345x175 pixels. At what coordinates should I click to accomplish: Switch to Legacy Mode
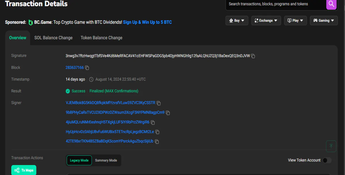pos(79,160)
